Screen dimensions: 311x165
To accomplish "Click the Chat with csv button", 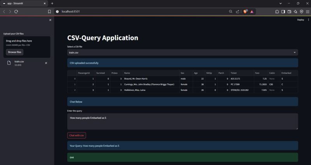I will 77,135.
